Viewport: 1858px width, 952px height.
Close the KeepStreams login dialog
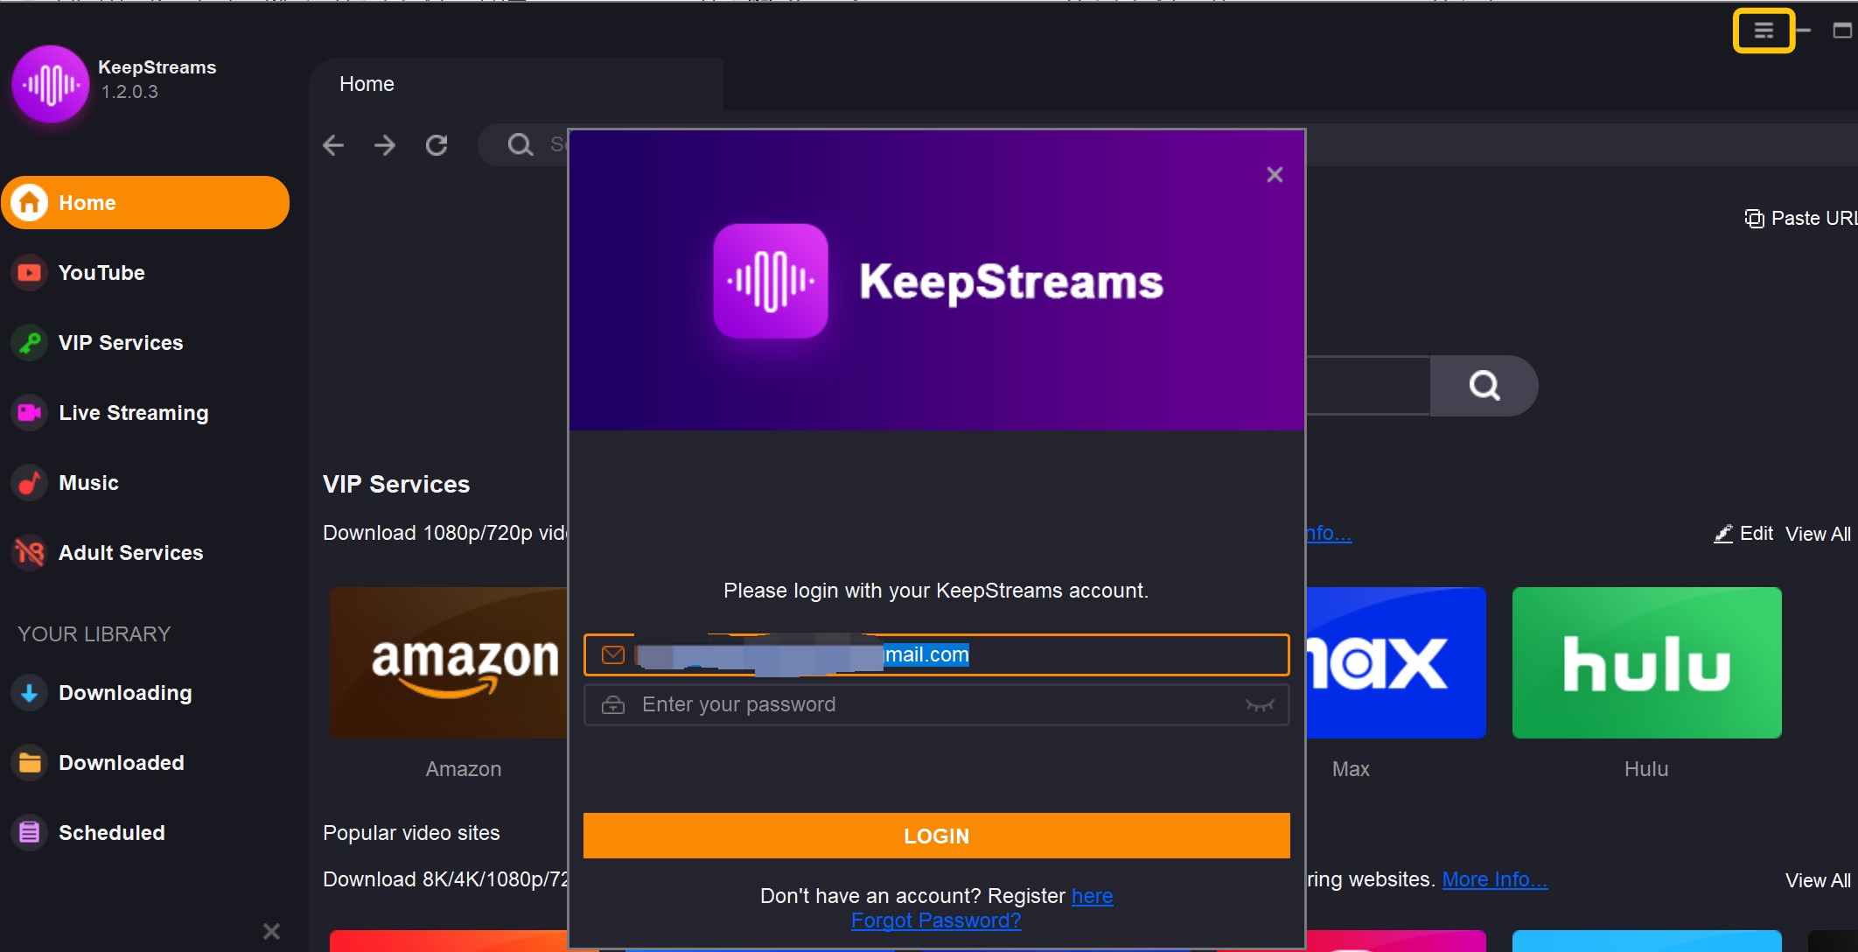(x=1275, y=175)
